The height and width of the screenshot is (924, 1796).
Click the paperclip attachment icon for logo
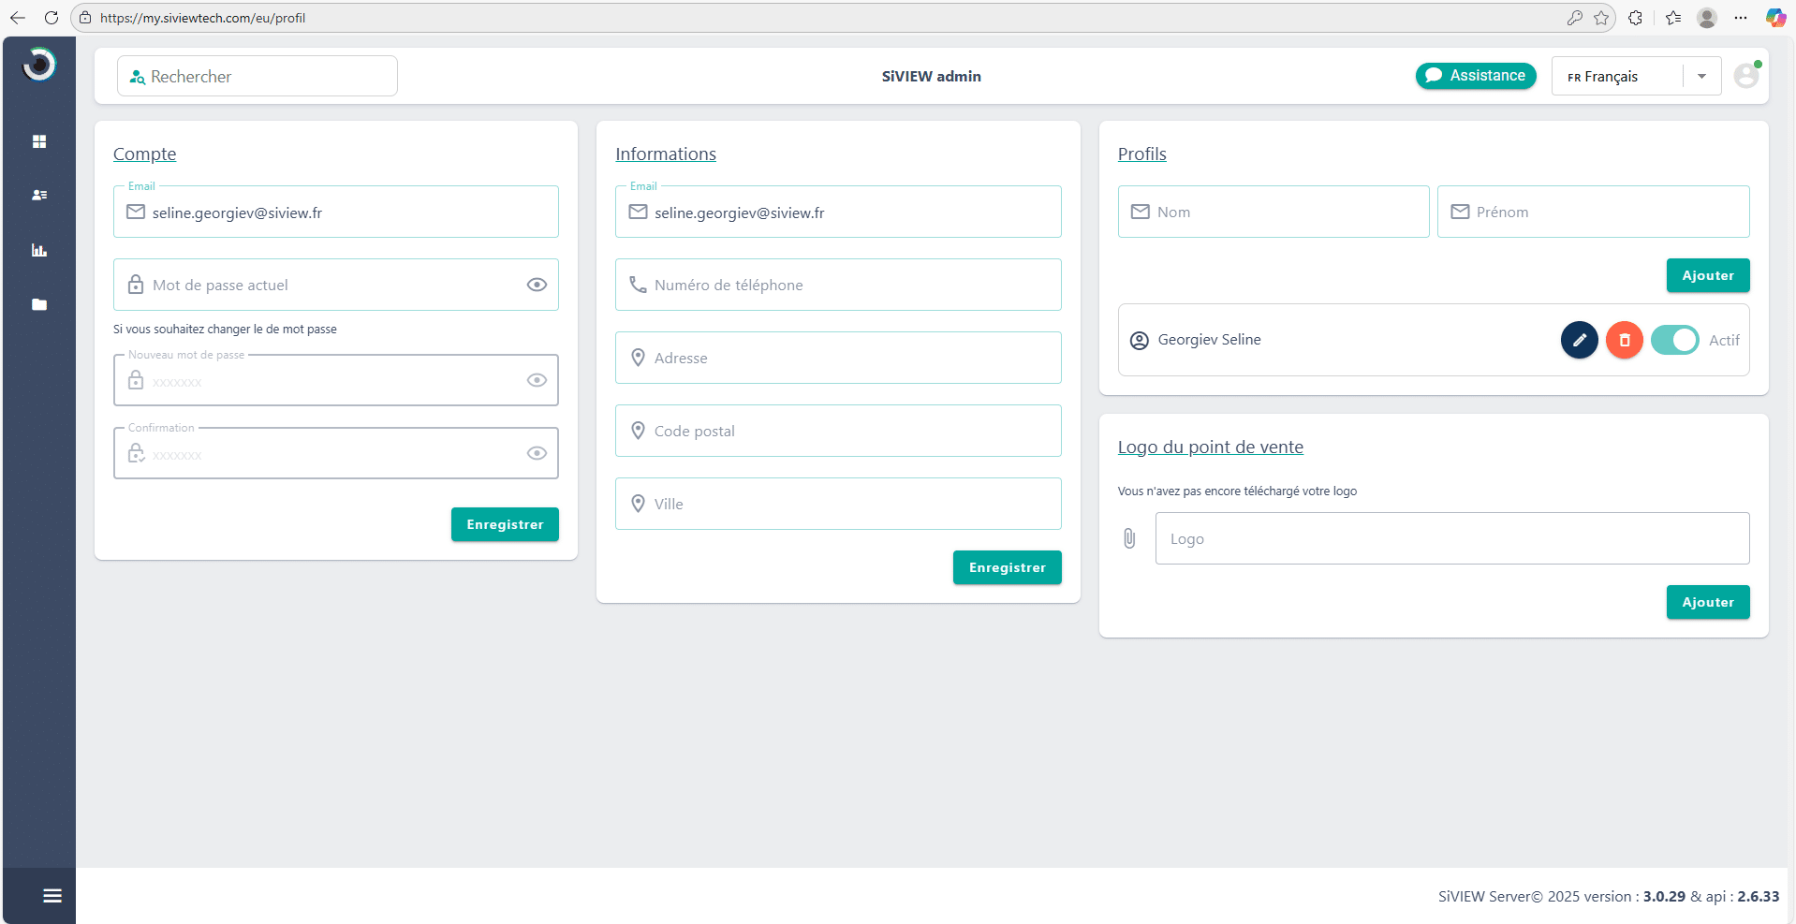tap(1129, 538)
